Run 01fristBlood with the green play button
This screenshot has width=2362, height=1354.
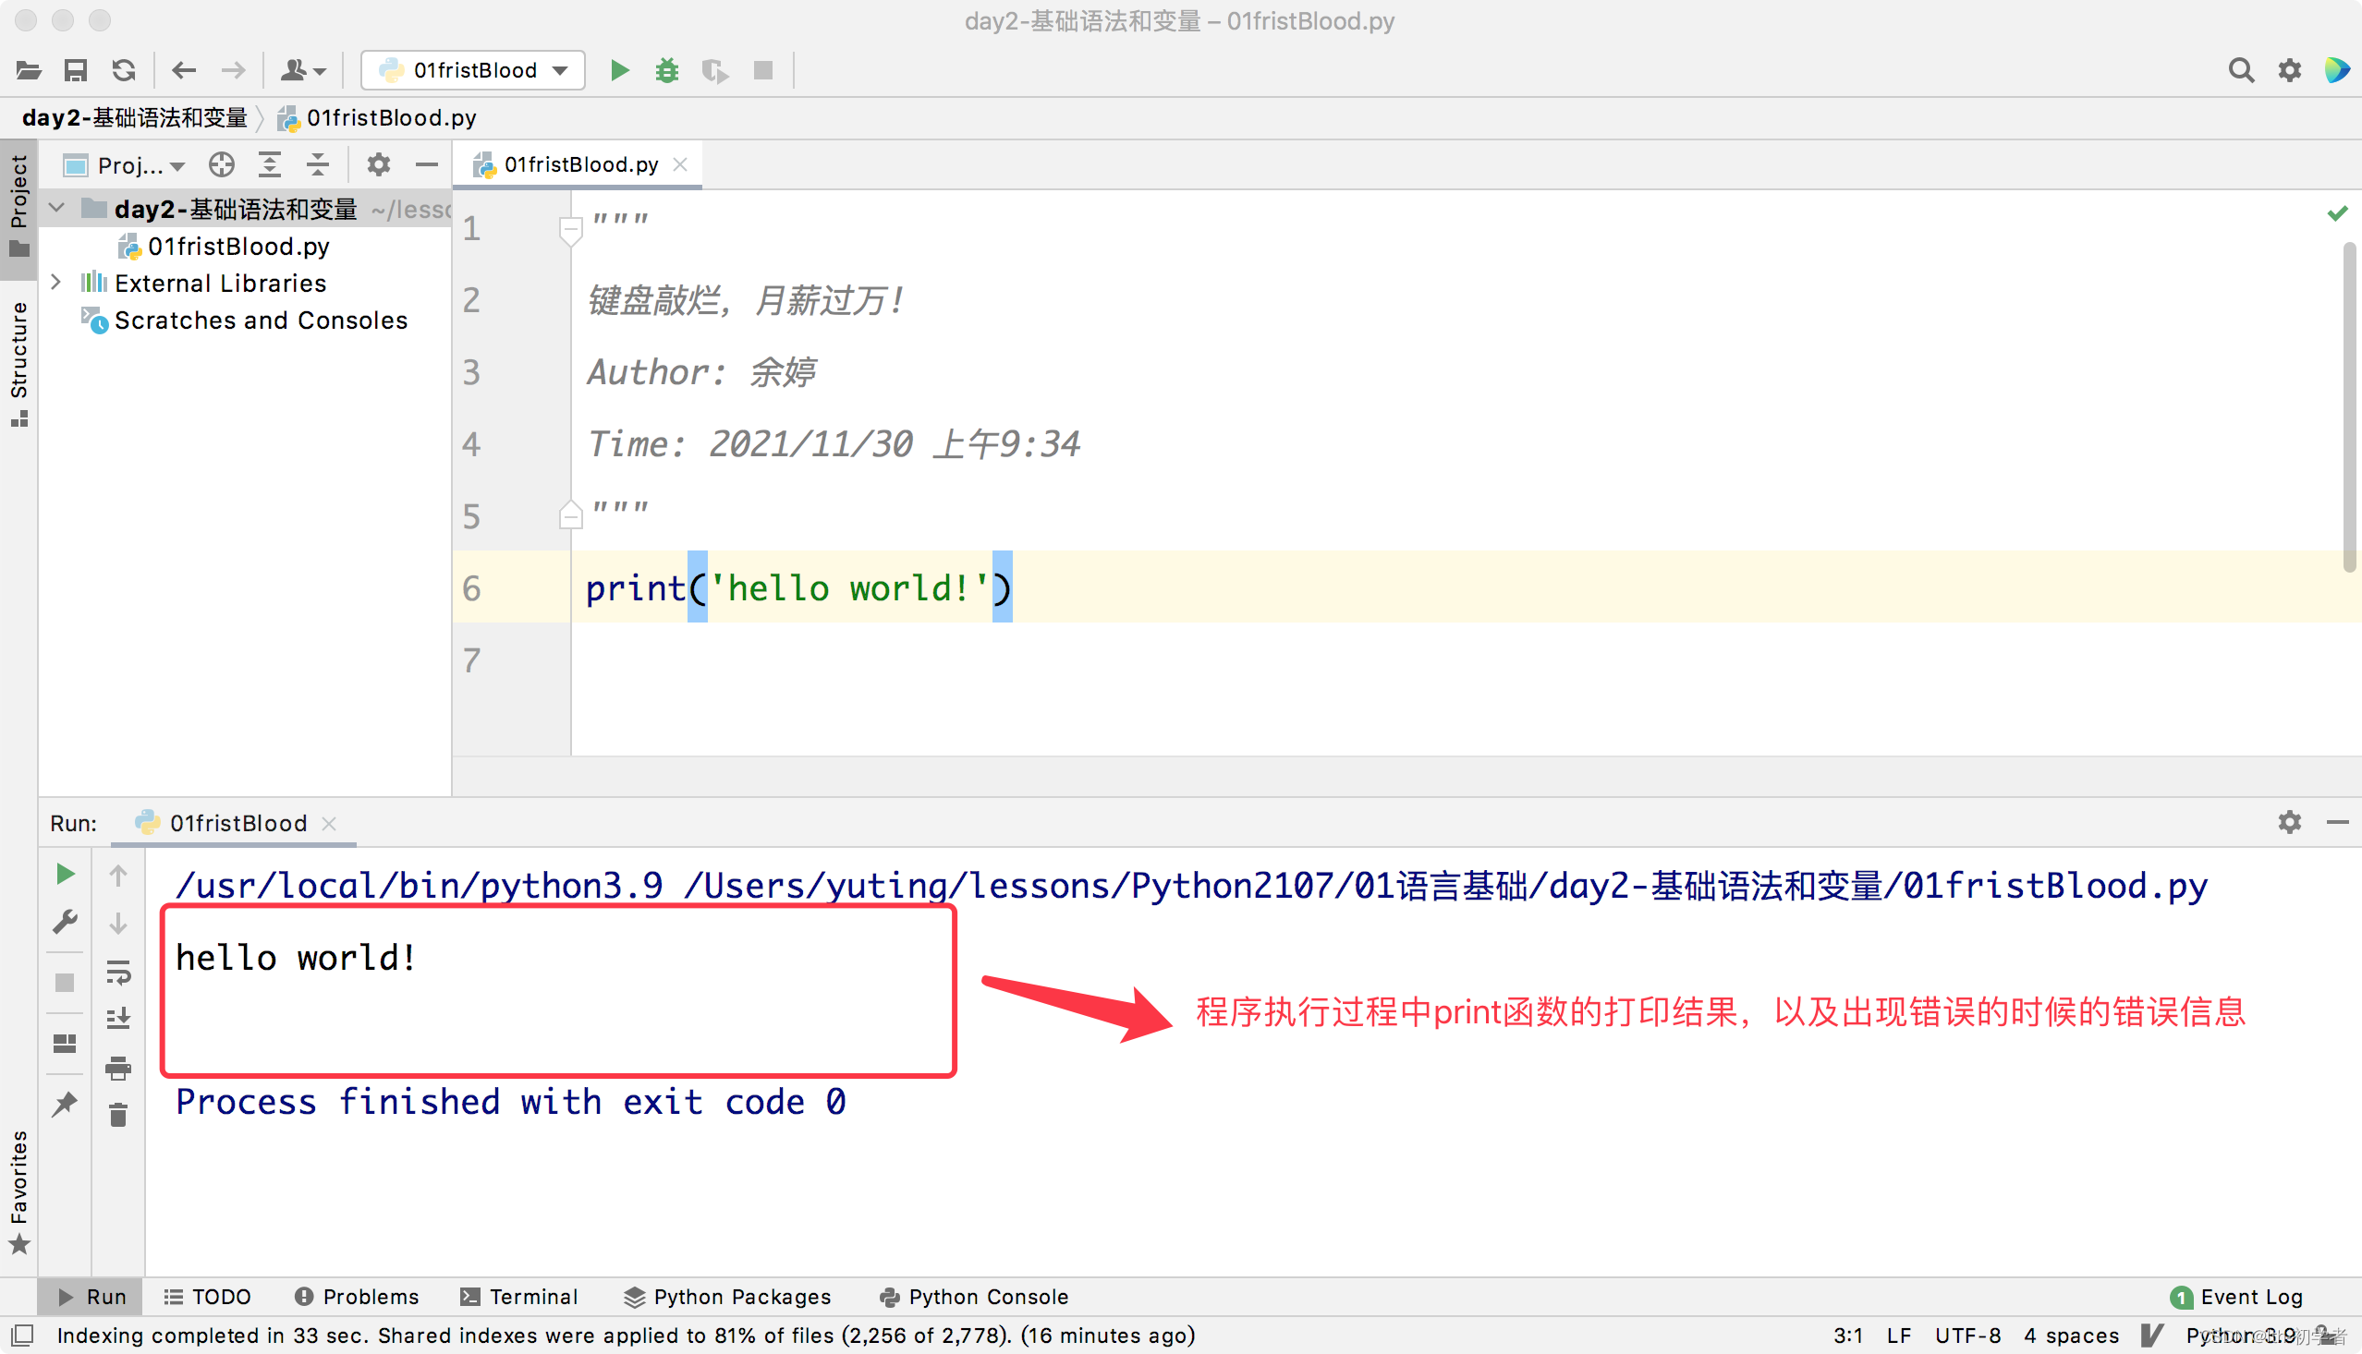(x=619, y=71)
